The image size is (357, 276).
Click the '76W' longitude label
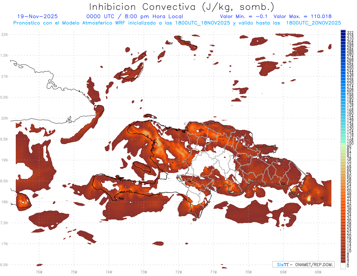click(39, 272)
